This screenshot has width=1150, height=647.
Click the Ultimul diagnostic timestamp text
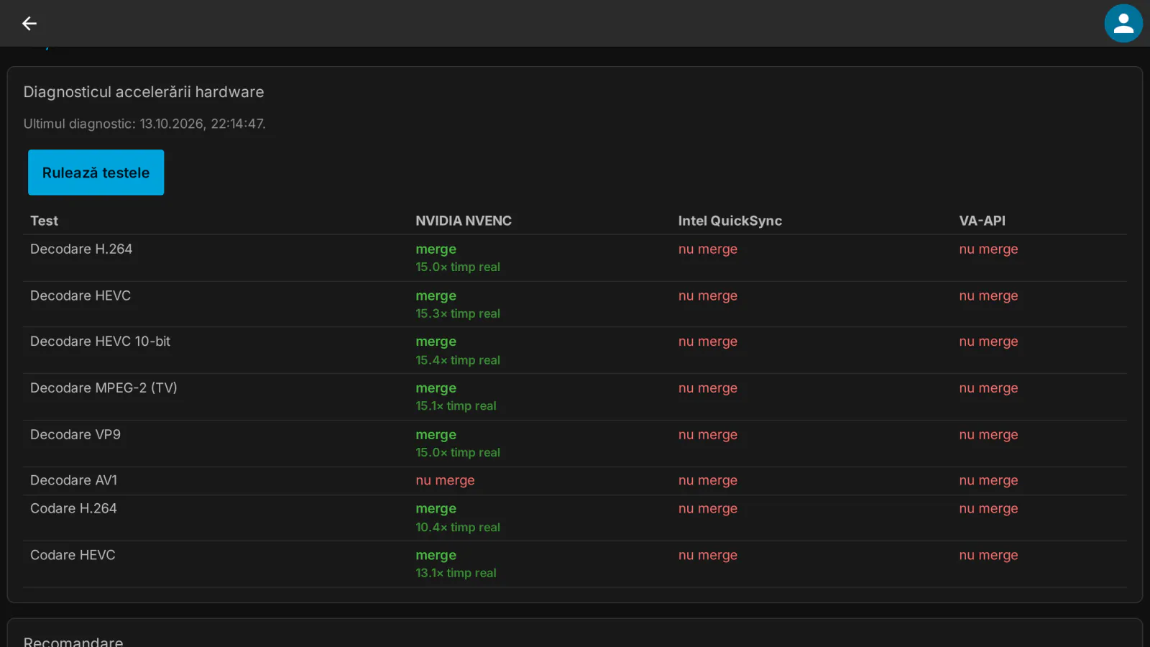pyautogui.click(x=144, y=124)
